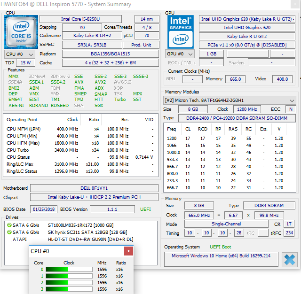
Task: Click the Intel Core i5 inside logo
Action: point(21,32)
